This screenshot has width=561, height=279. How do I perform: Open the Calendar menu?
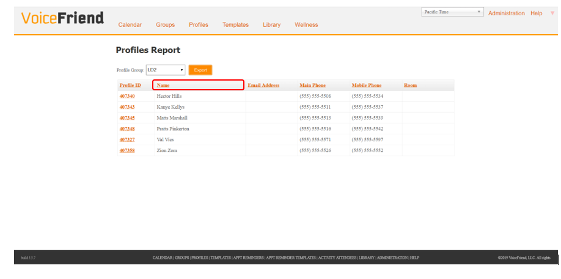130,24
